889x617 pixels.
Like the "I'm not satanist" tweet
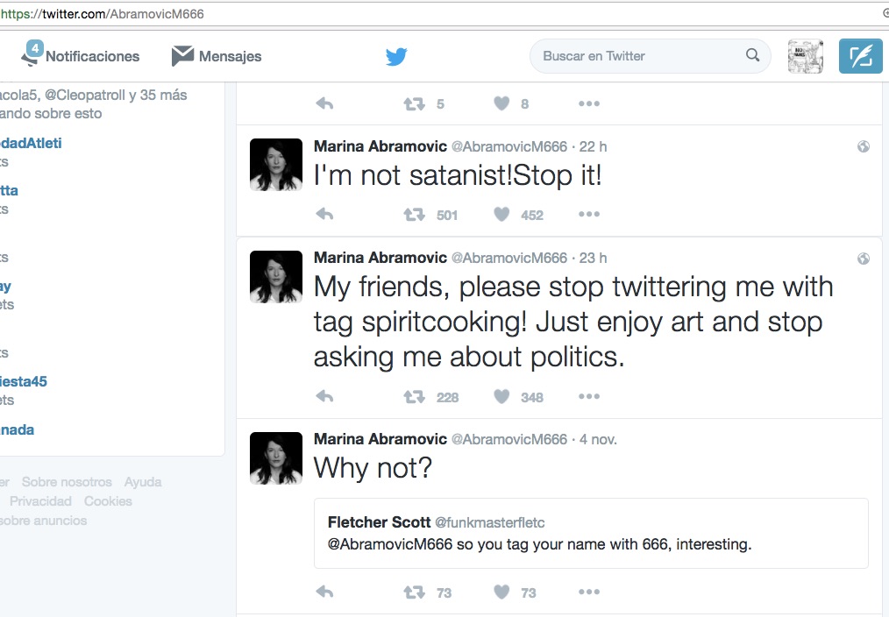tap(501, 215)
